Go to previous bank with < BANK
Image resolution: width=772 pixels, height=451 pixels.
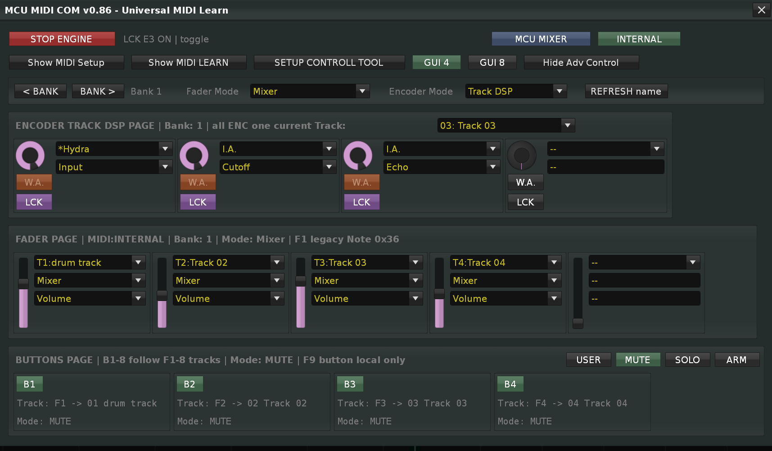[x=41, y=91]
